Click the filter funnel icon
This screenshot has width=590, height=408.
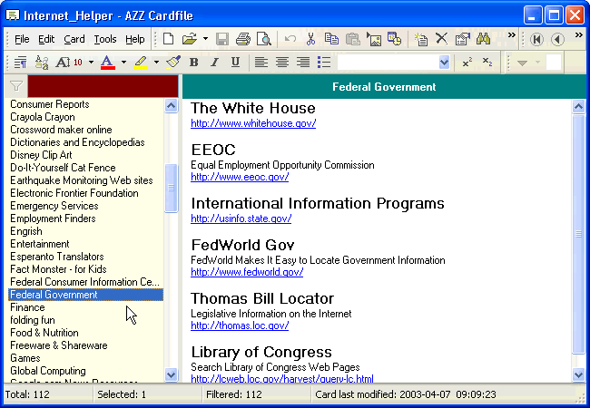tap(15, 86)
